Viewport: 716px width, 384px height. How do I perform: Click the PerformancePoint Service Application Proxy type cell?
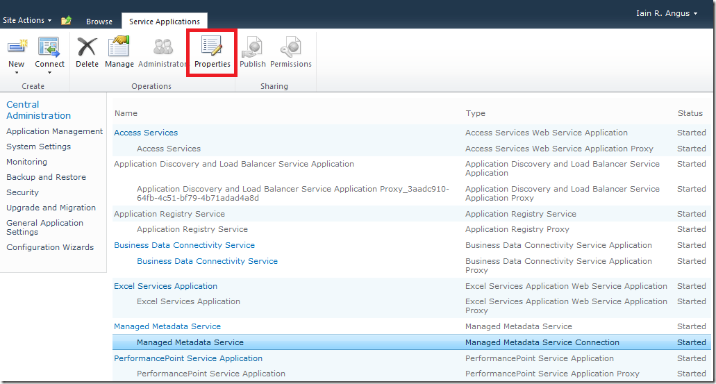[x=552, y=374]
